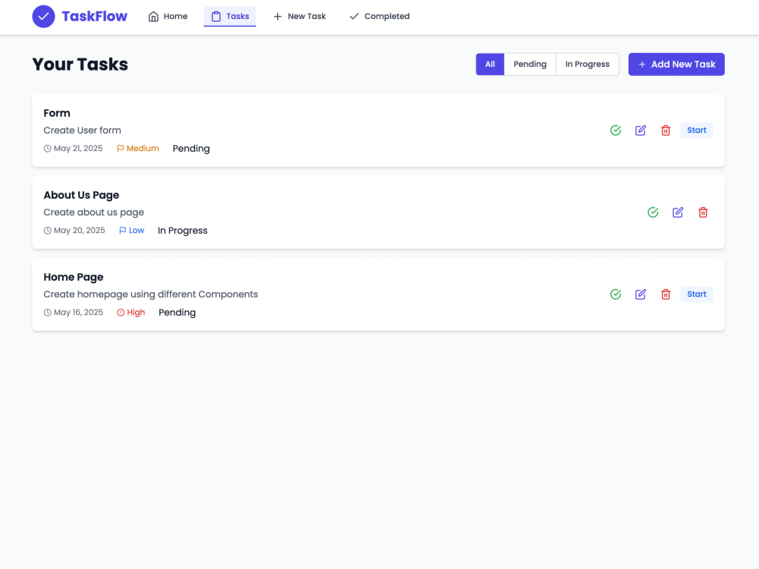Mark the Form task as complete
Viewport: 759px width, 569px height.
pos(616,130)
